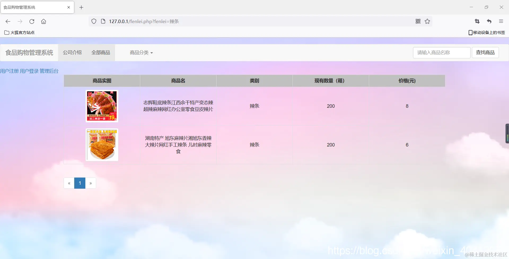Go to pagination page 1
The width and height of the screenshot is (509, 259).
click(80, 183)
